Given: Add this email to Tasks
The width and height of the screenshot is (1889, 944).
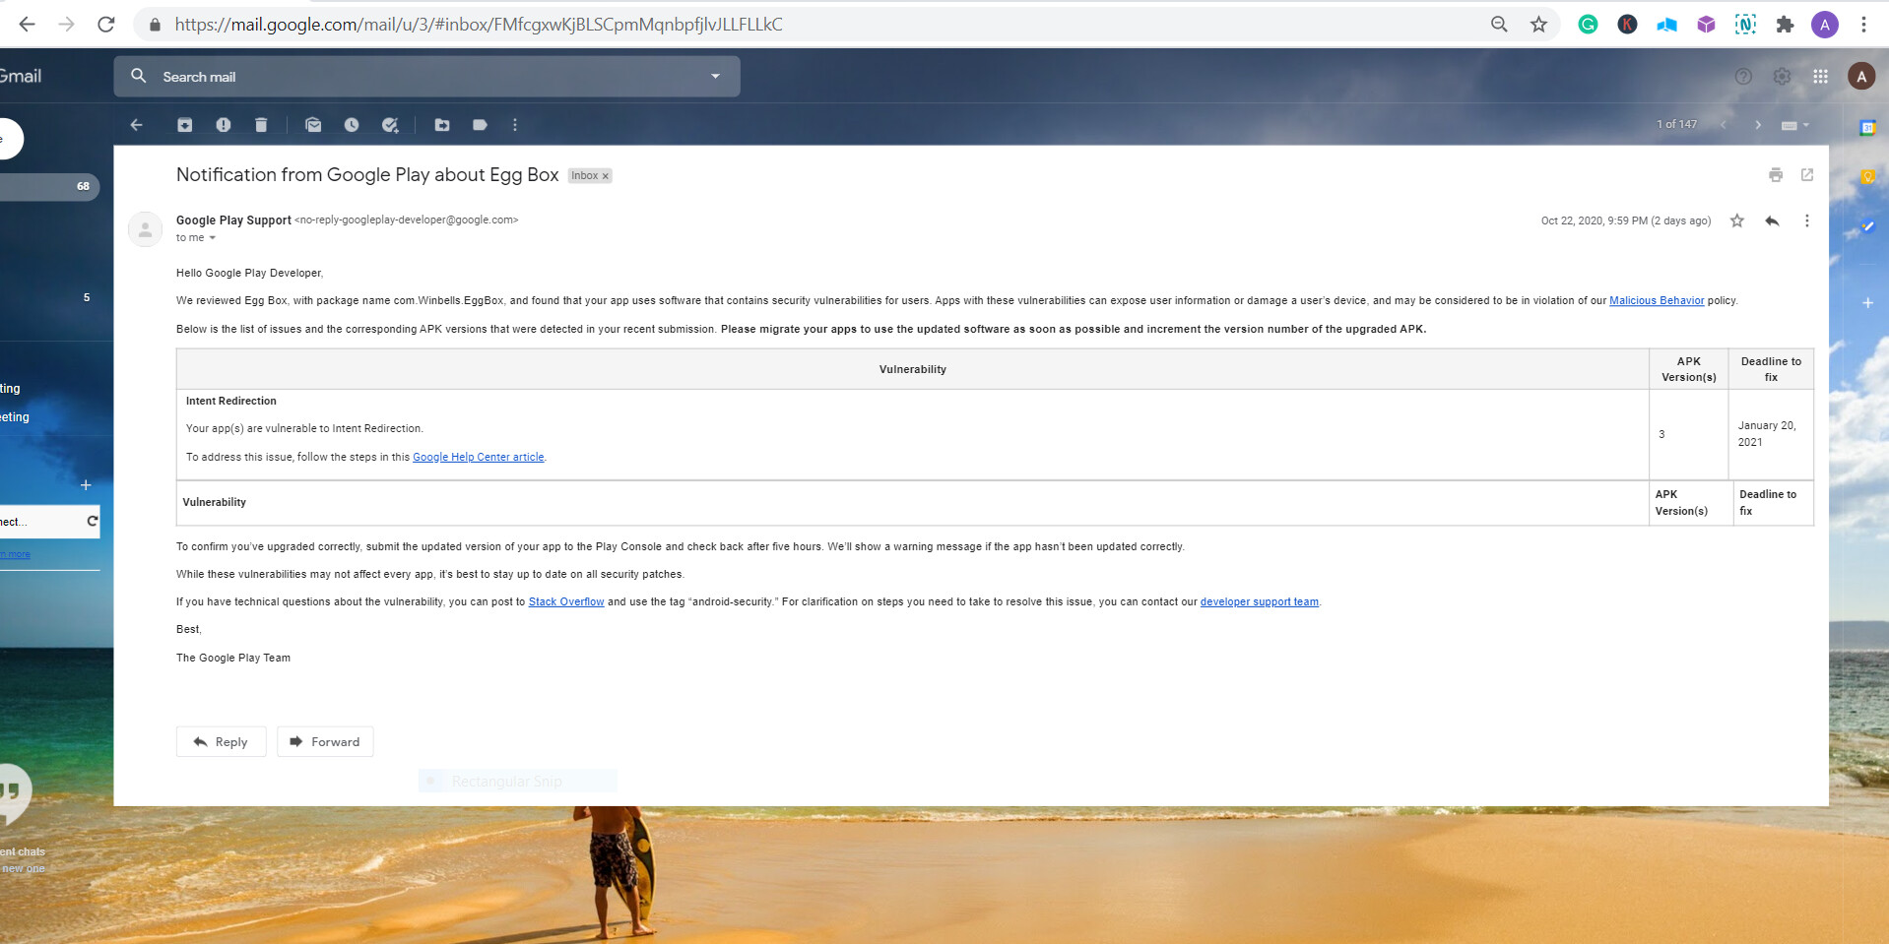Looking at the screenshot, I should (390, 125).
